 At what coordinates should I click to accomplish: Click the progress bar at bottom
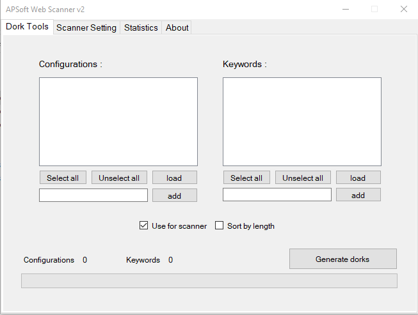[209, 280]
